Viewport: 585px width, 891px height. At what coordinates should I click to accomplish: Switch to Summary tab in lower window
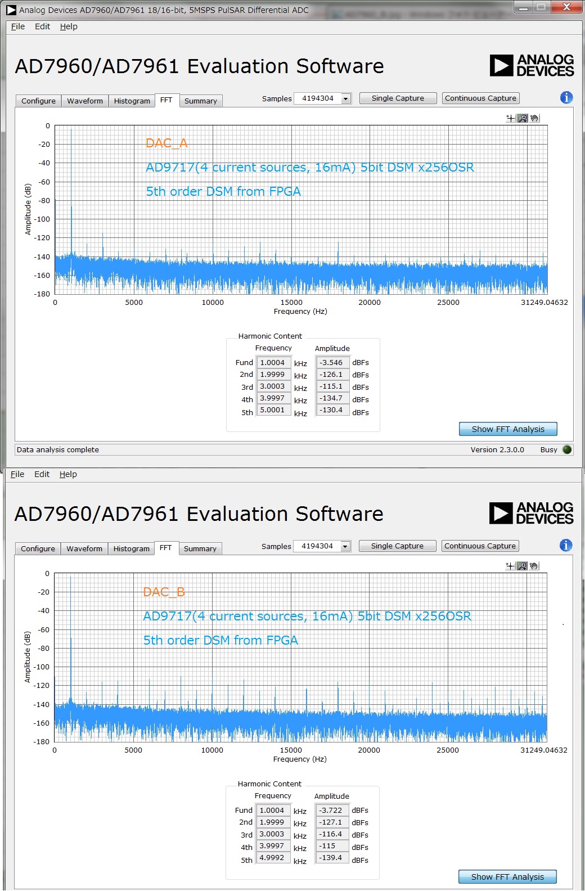tap(200, 548)
